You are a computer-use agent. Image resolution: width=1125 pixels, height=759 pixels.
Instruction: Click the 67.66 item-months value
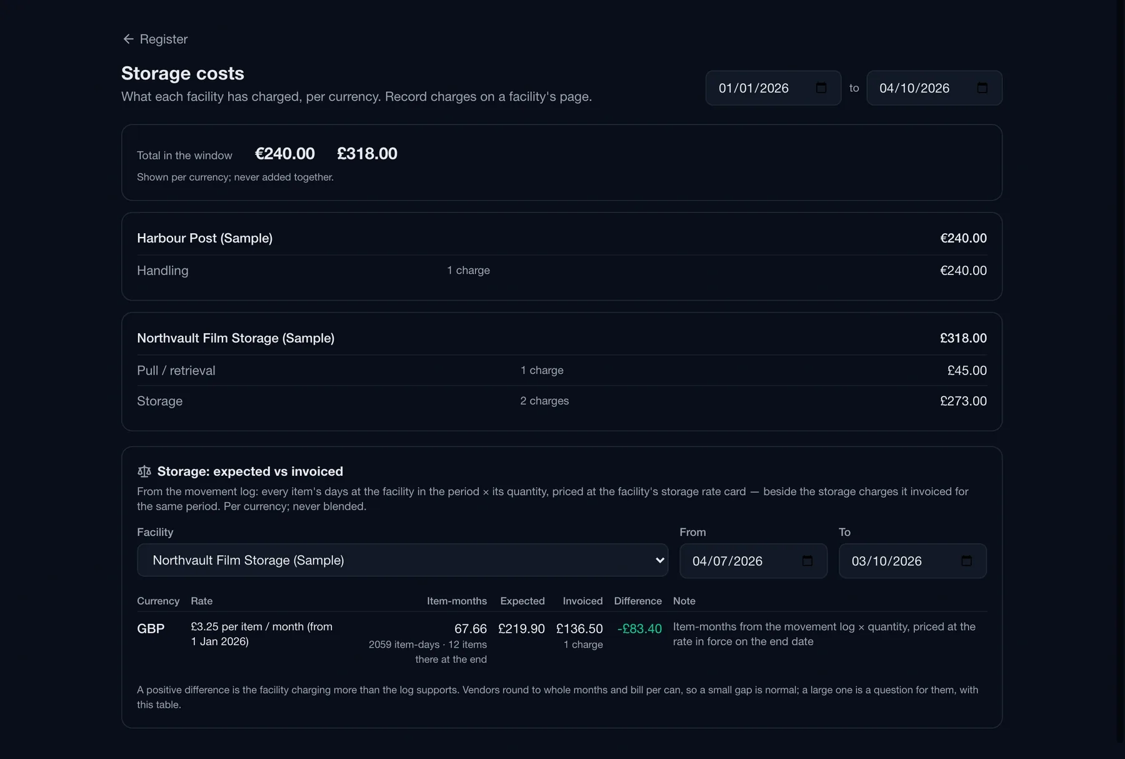pyautogui.click(x=471, y=629)
